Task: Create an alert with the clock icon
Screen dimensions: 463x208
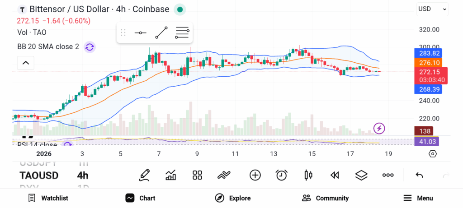Action: [282, 175]
